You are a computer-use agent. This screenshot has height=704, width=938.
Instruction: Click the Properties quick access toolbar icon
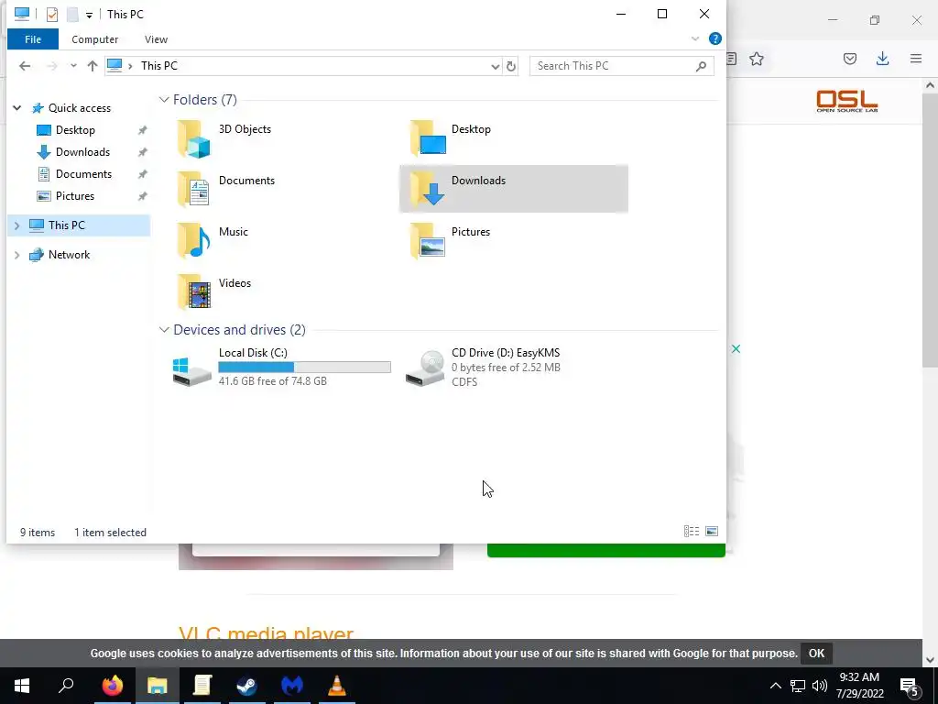[52, 15]
